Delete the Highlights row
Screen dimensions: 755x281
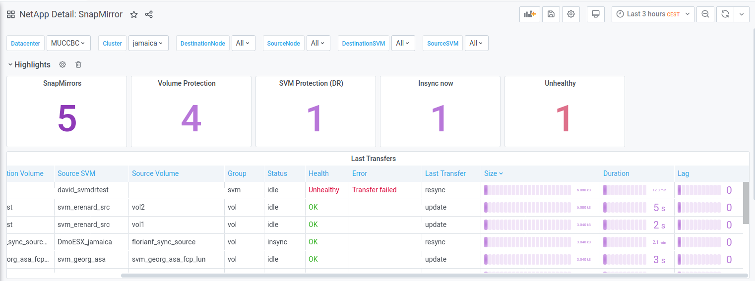(78, 64)
